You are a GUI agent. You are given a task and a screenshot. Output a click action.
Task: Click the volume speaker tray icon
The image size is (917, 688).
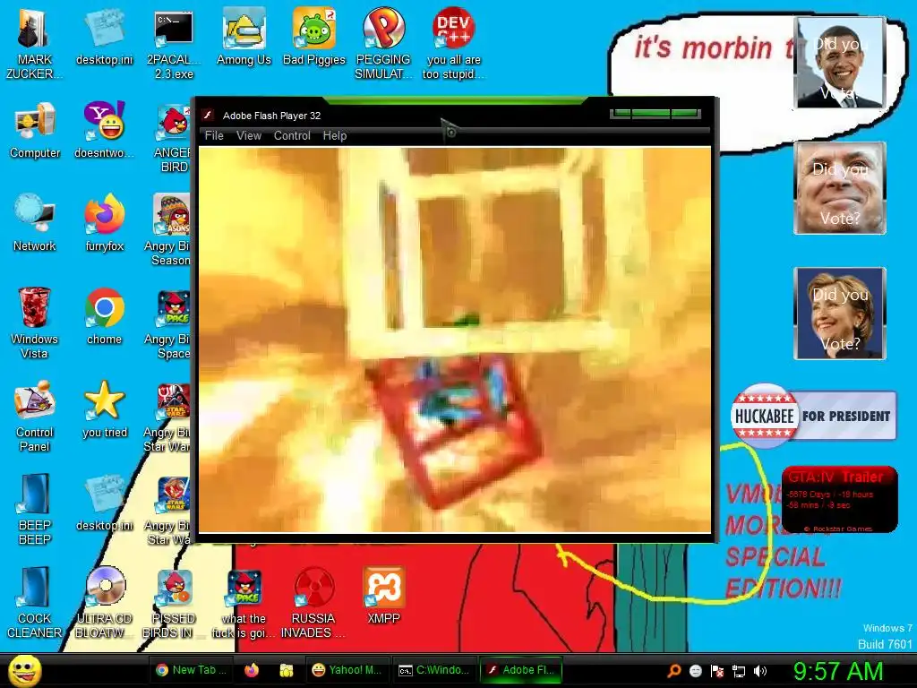(x=760, y=670)
